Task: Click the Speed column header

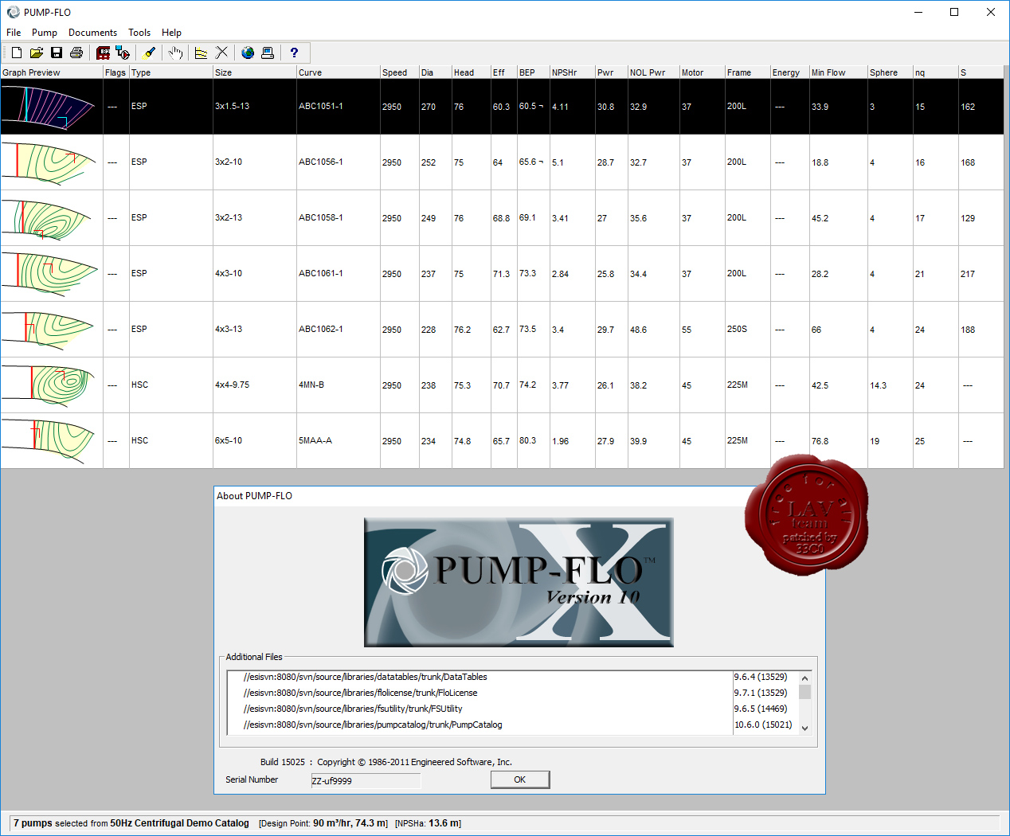Action: [400, 72]
